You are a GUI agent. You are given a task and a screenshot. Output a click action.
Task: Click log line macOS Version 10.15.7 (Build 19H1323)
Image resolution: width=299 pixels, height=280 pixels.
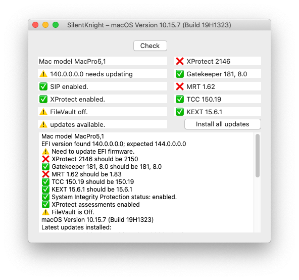(97, 220)
